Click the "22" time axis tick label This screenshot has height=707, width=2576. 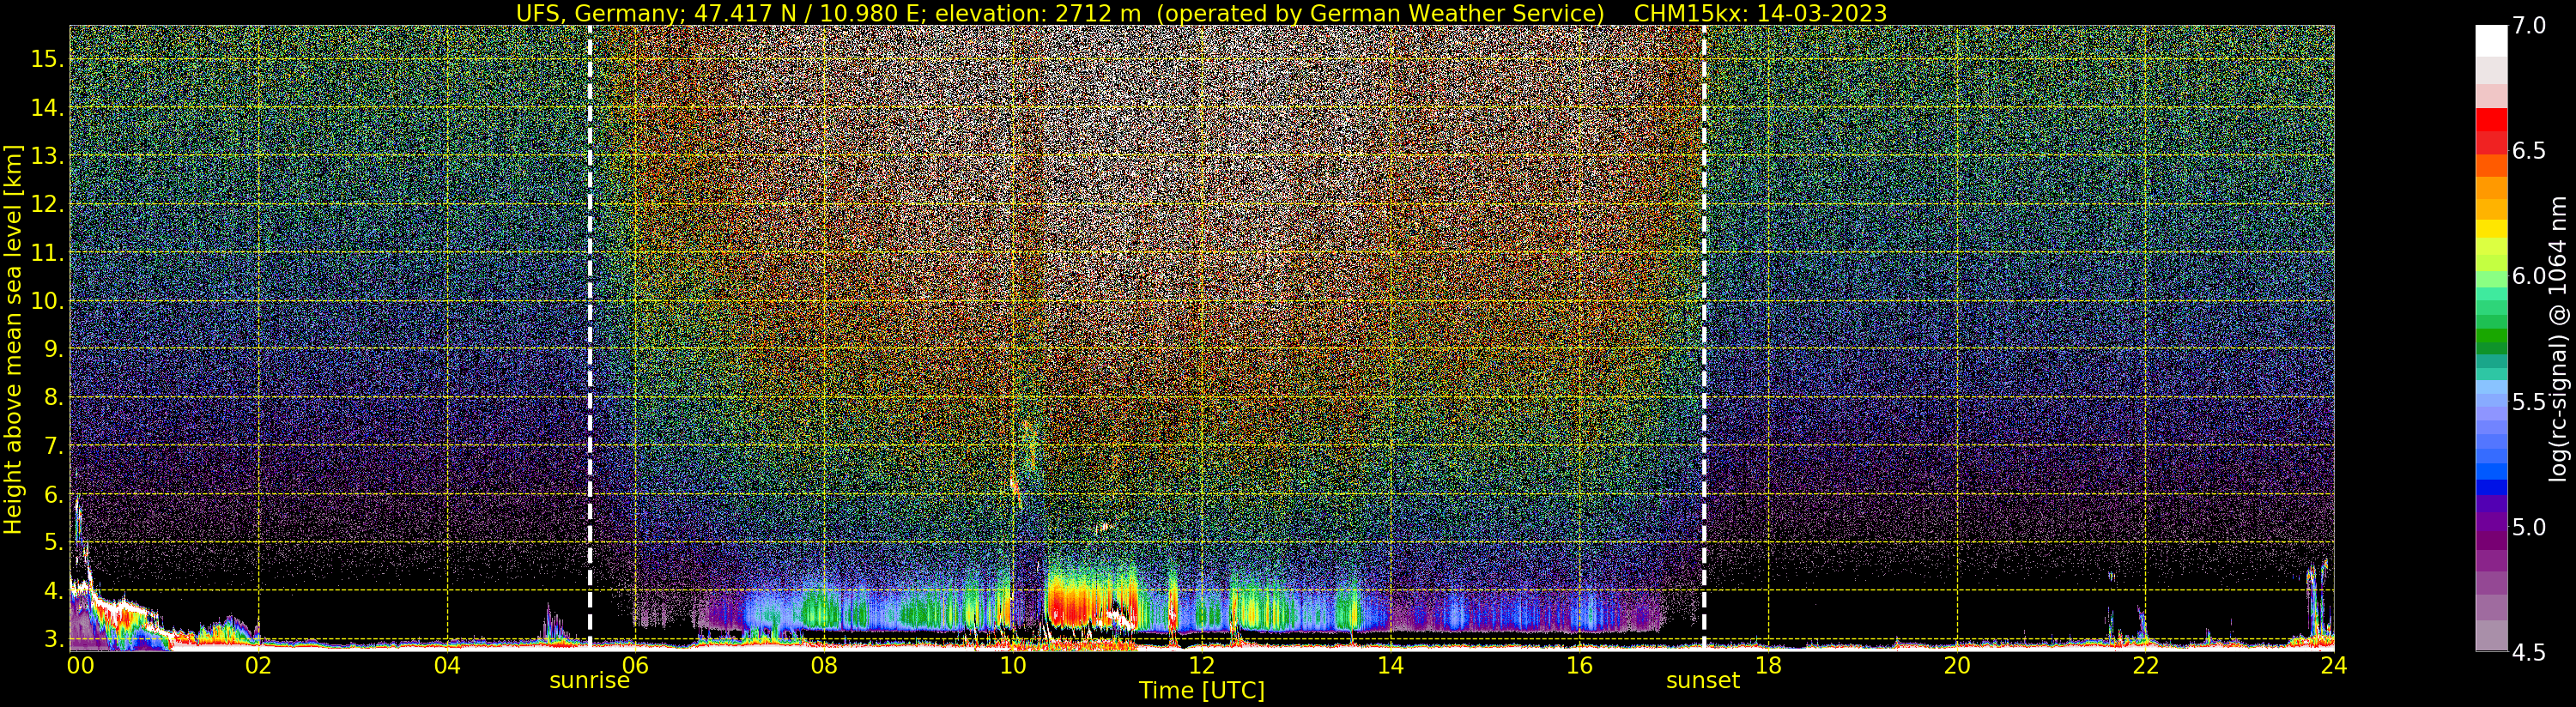point(2145,665)
